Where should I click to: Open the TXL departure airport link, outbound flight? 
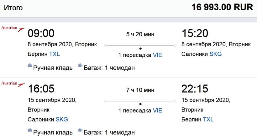[54, 54]
